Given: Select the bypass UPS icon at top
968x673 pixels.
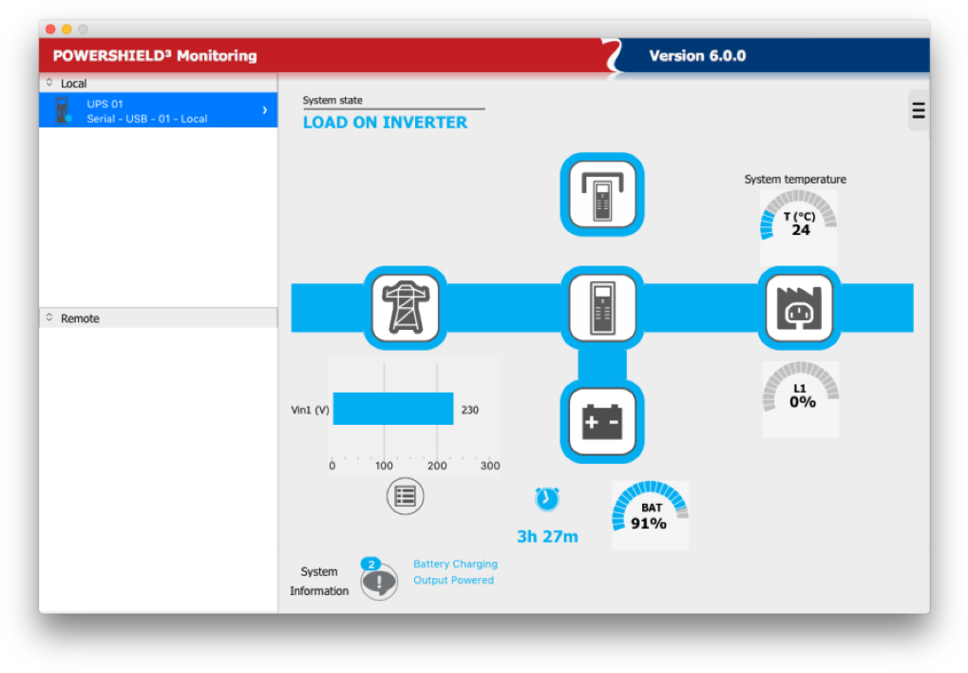Looking at the screenshot, I should pyautogui.click(x=601, y=195).
